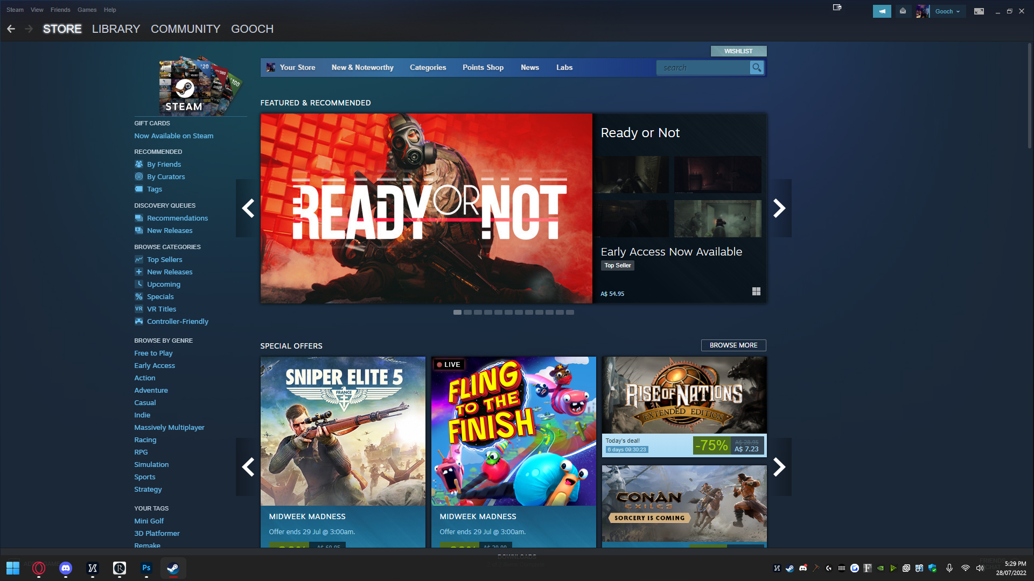Open Rise of Nations deal thumbnail
The image size is (1034, 581).
(684, 395)
